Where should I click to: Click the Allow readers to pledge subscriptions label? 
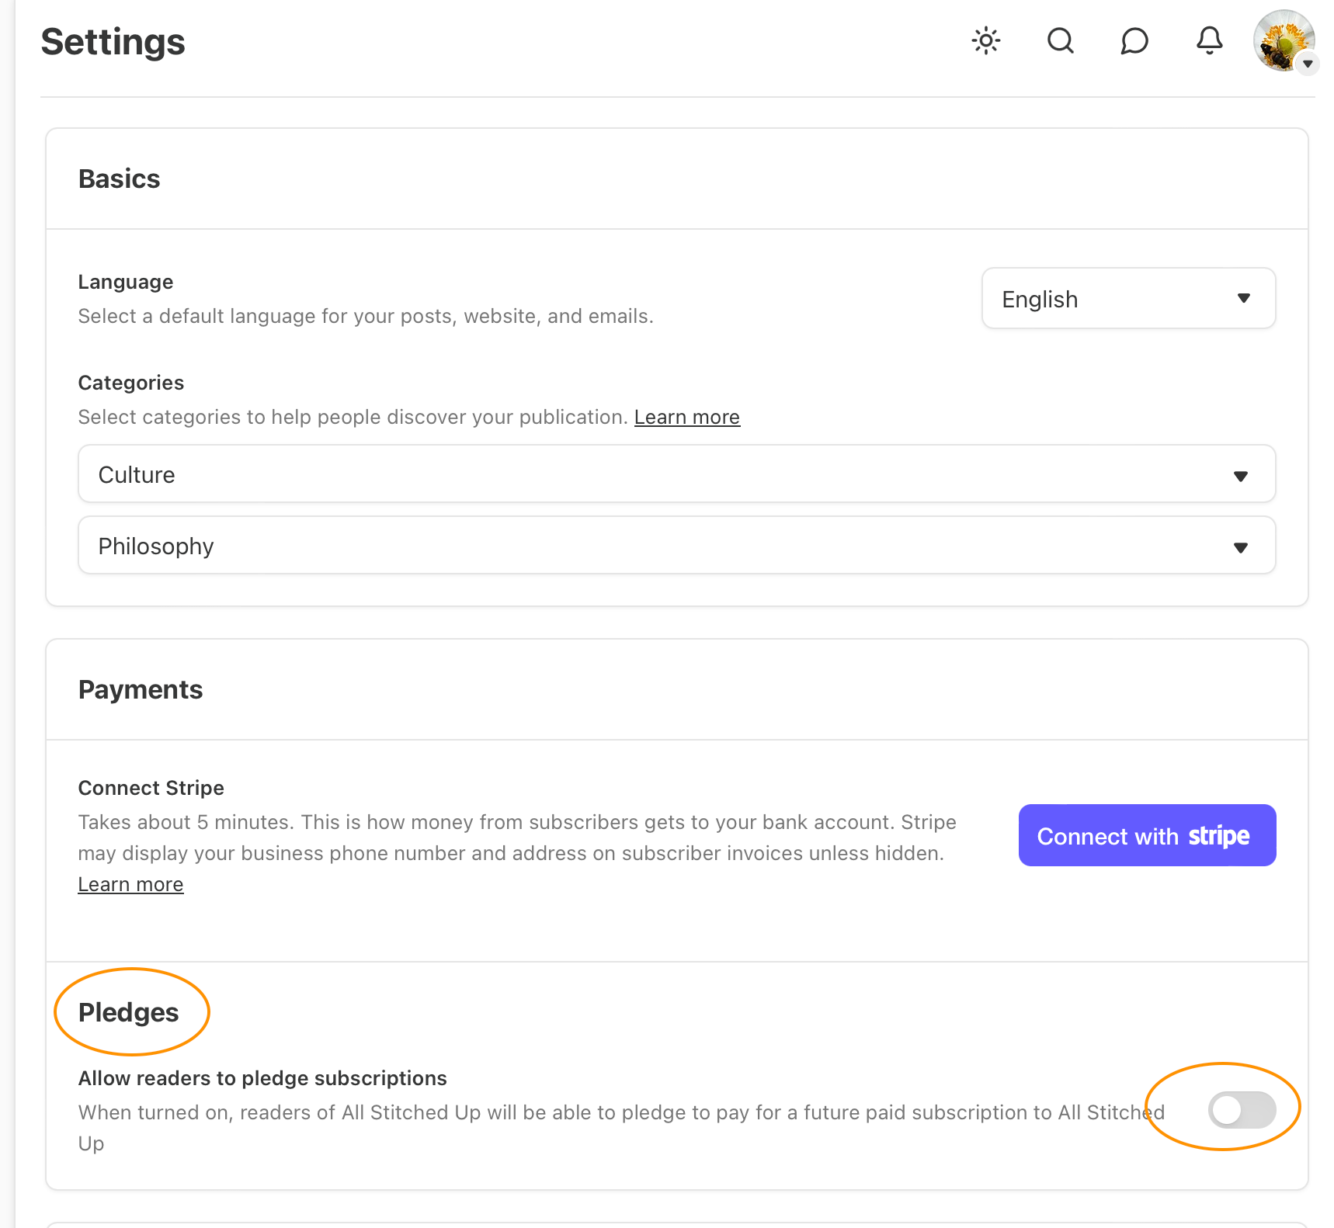[262, 1078]
